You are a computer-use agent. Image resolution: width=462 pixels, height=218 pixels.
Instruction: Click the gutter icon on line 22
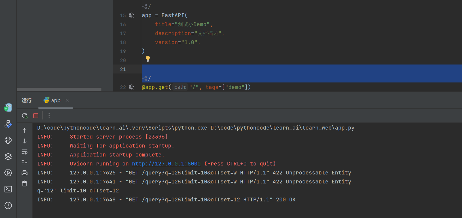coord(131,87)
